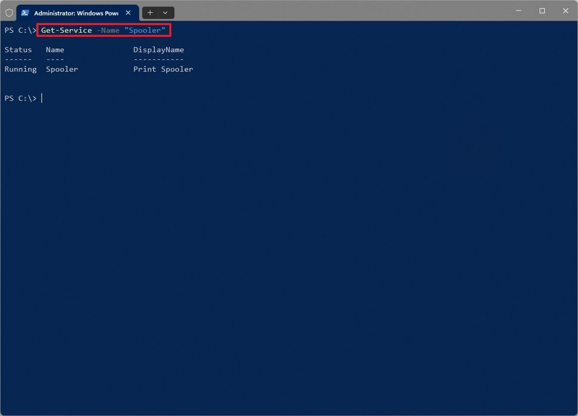Expand the new tab profile dropdown arrow

pos(166,13)
